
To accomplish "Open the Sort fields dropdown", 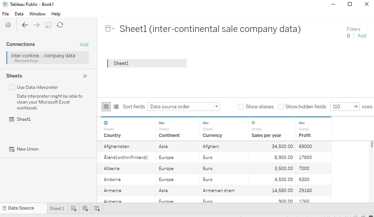I will (x=183, y=106).
